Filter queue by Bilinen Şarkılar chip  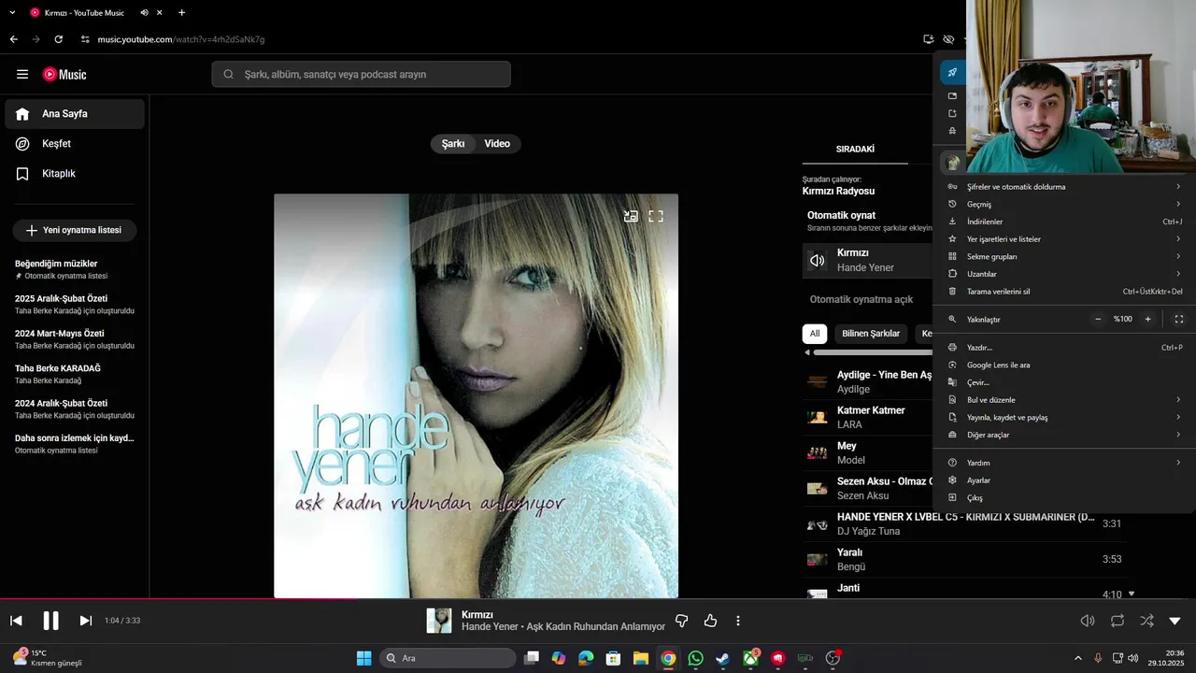point(871,334)
